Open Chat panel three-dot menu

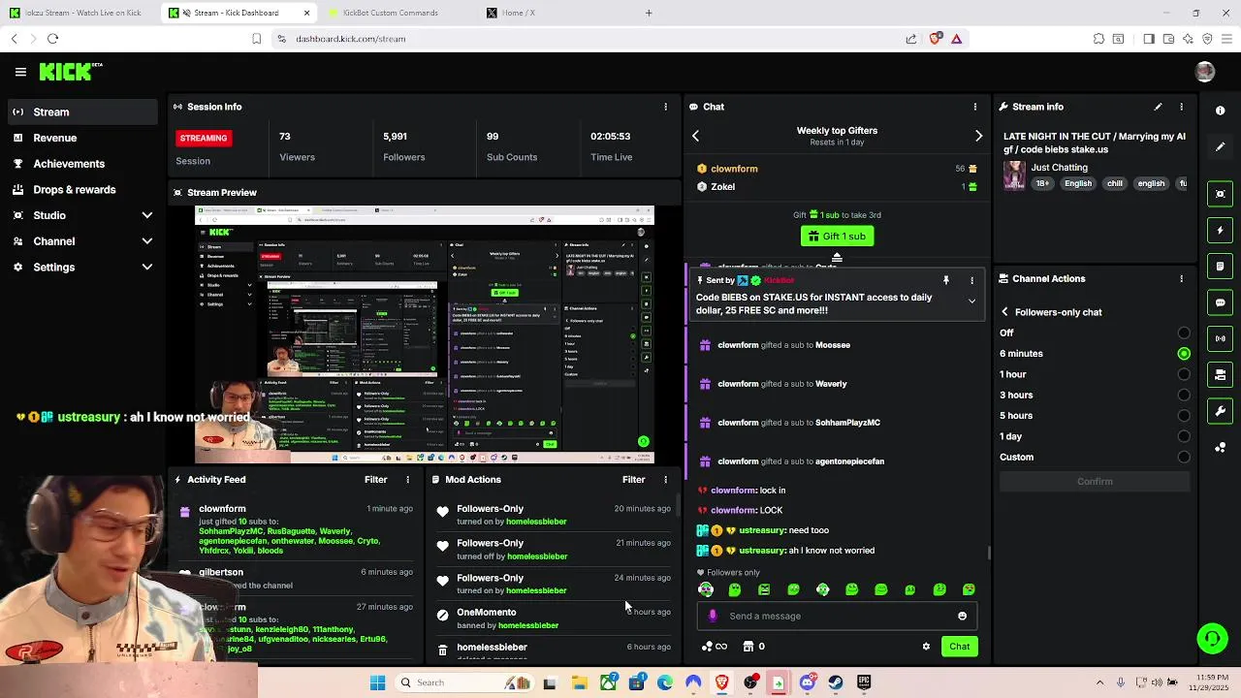coord(975,107)
